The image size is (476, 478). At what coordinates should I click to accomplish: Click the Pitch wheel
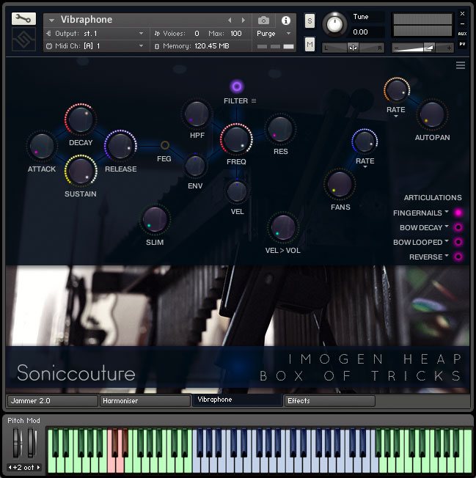17,443
